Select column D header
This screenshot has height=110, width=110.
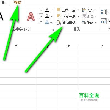click(16, 47)
